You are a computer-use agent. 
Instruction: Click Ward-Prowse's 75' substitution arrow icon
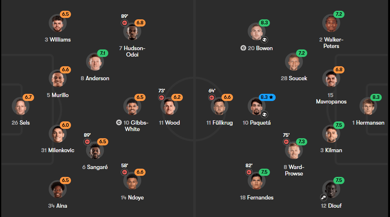point(286,142)
